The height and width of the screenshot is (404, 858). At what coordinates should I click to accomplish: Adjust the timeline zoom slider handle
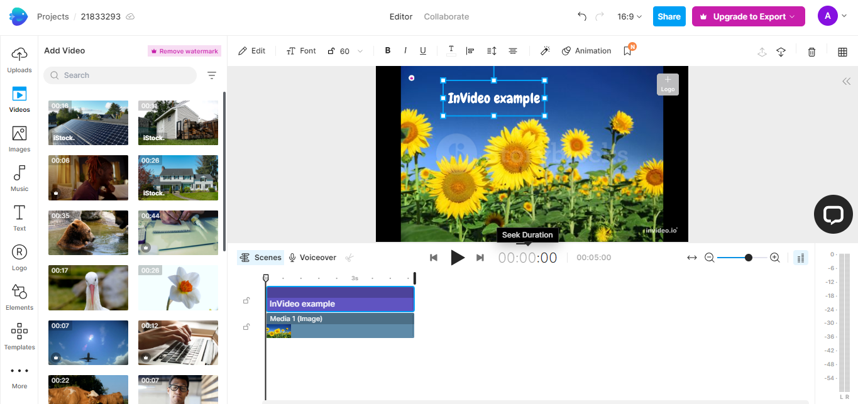(x=748, y=258)
